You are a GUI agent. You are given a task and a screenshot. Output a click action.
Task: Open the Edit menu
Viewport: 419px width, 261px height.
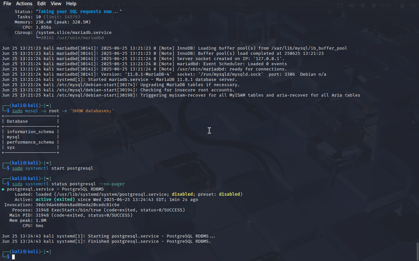42,4
